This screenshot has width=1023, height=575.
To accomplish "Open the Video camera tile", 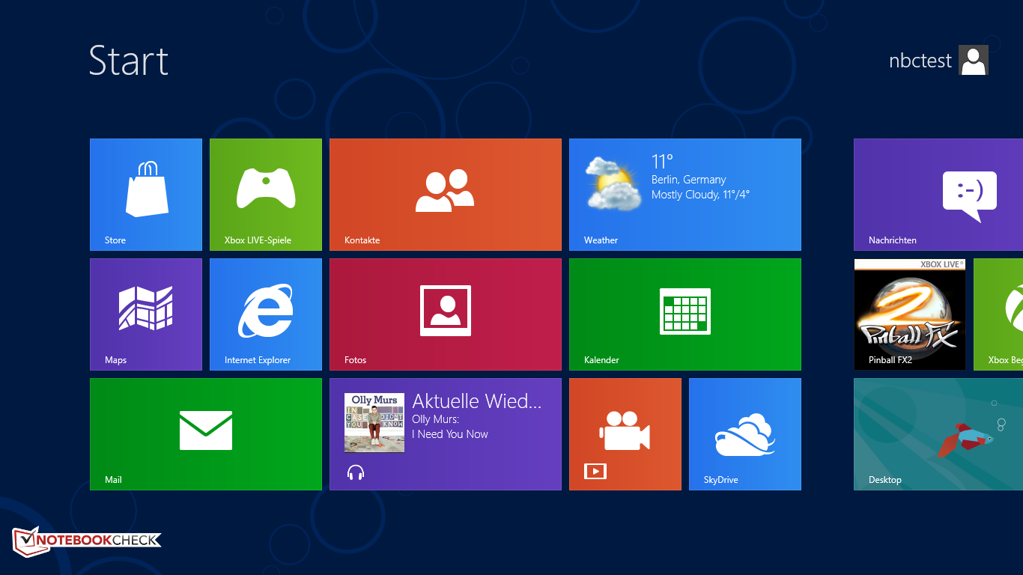I will 625,434.
